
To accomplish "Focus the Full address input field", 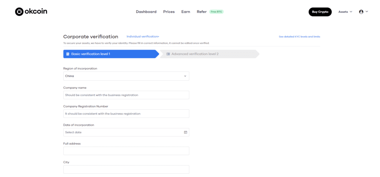I will tap(126, 151).
